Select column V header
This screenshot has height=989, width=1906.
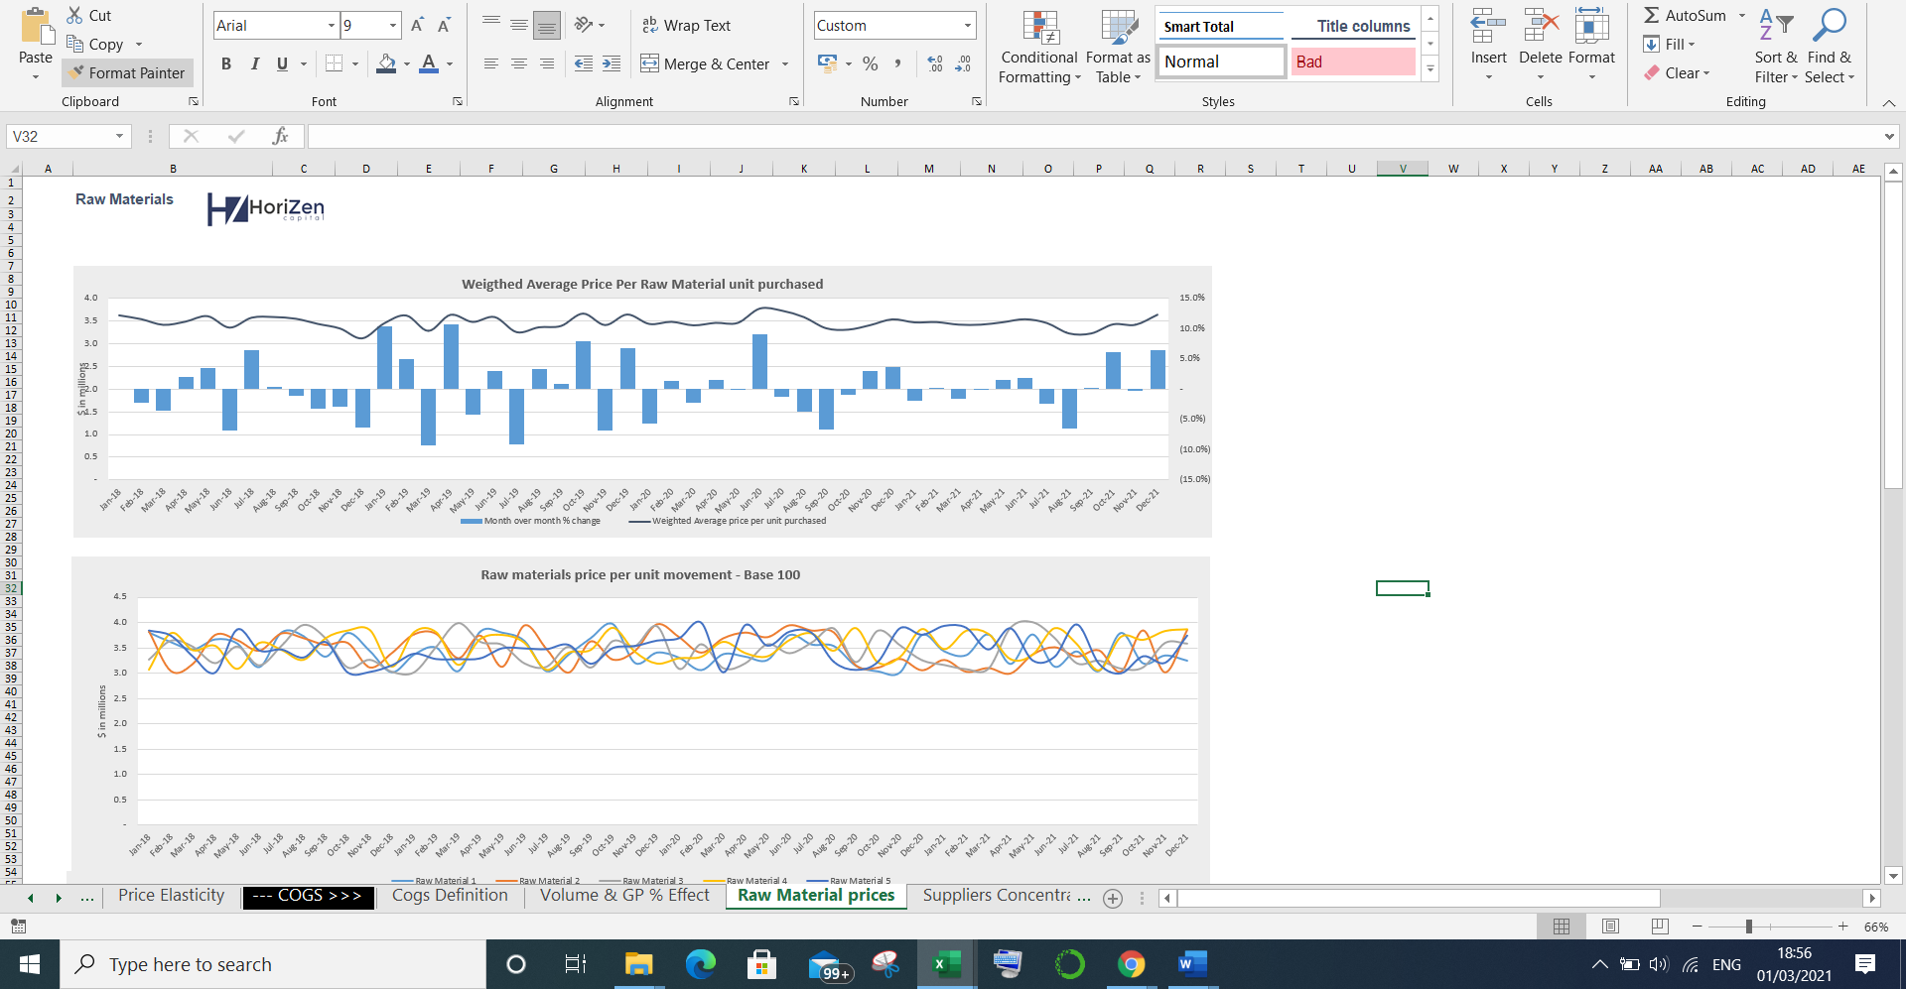tap(1403, 169)
